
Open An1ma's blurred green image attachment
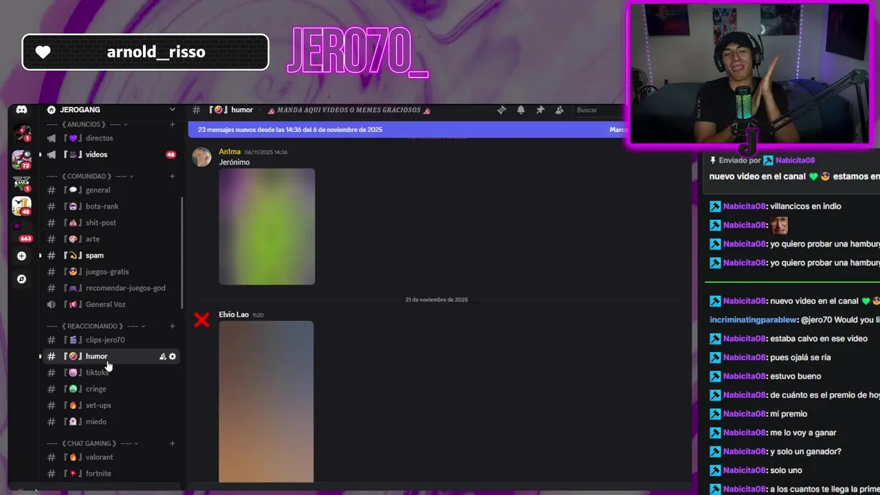click(x=267, y=226)
